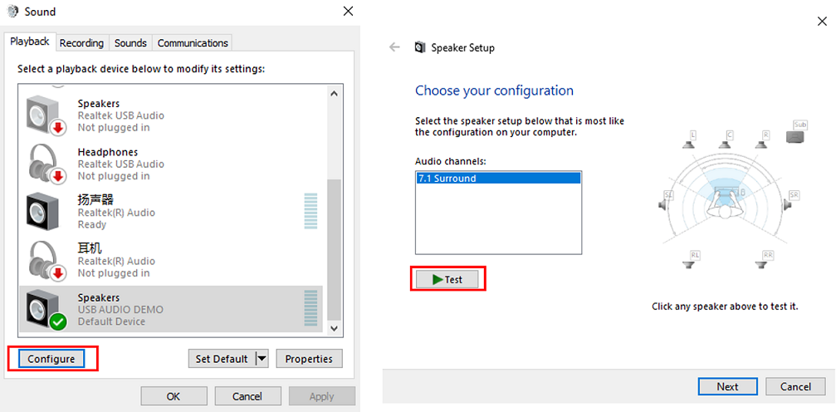Select 7.1 Surround audio channel option

pyautogui.click(x=498, y=178)
